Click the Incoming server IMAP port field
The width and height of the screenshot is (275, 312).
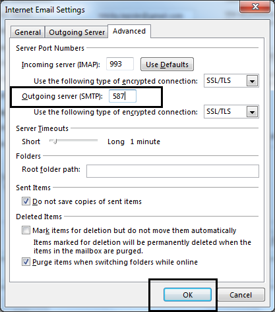coord(120,64)
